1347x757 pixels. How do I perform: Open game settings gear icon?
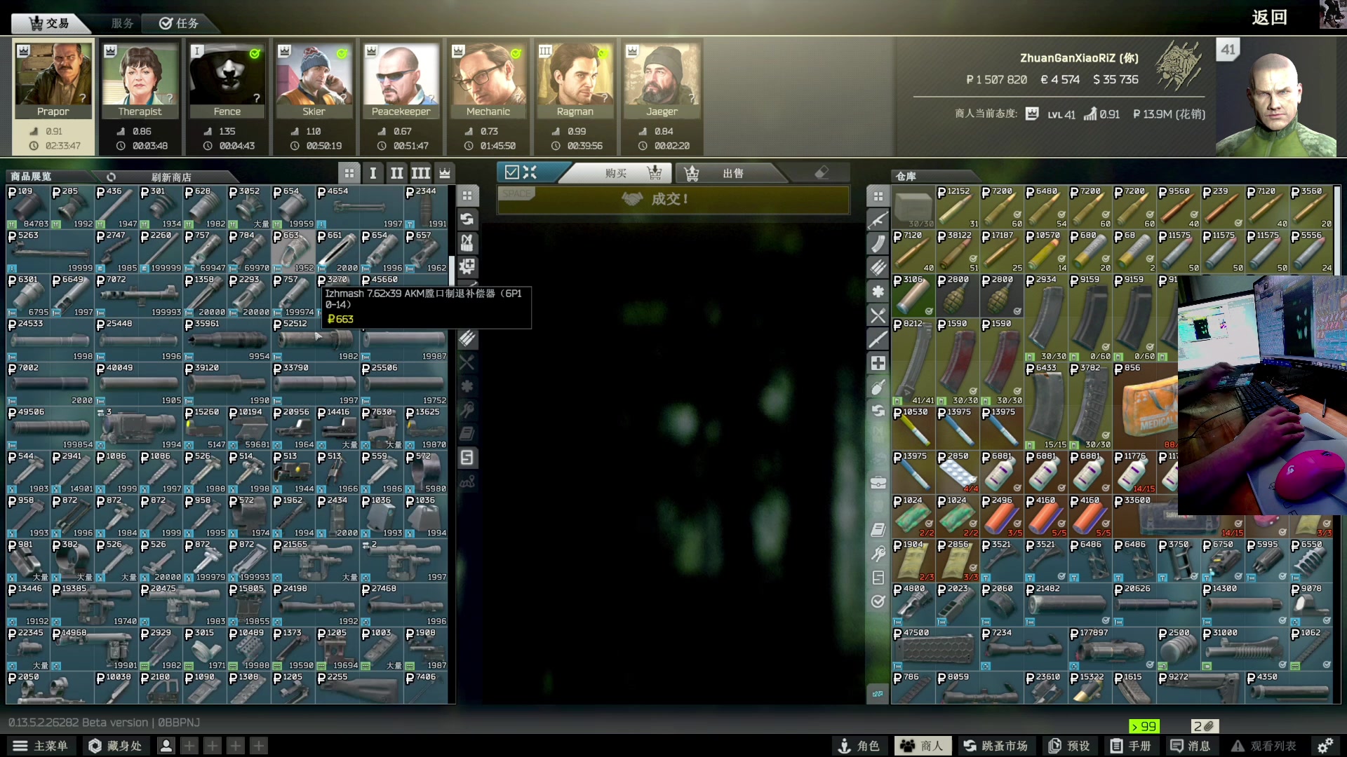[1325, 746]
